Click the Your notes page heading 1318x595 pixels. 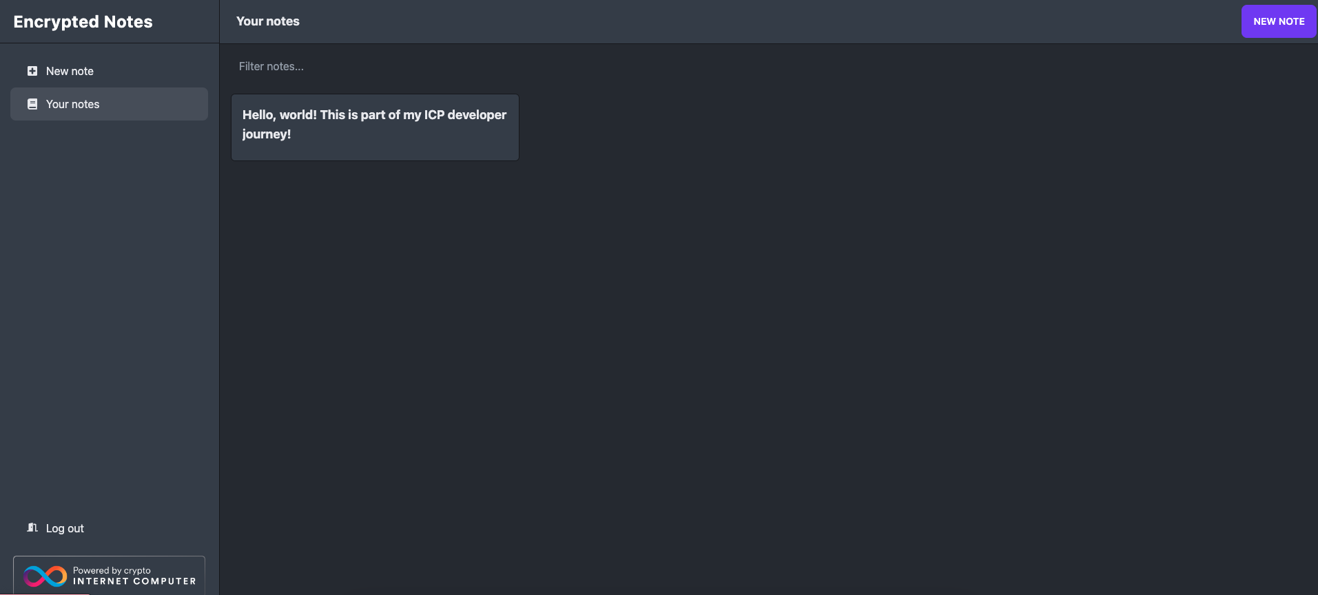(x=267, y=21)
